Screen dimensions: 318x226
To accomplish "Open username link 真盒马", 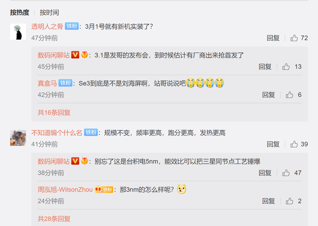I will pyautogui.click(x=47, y=83).
